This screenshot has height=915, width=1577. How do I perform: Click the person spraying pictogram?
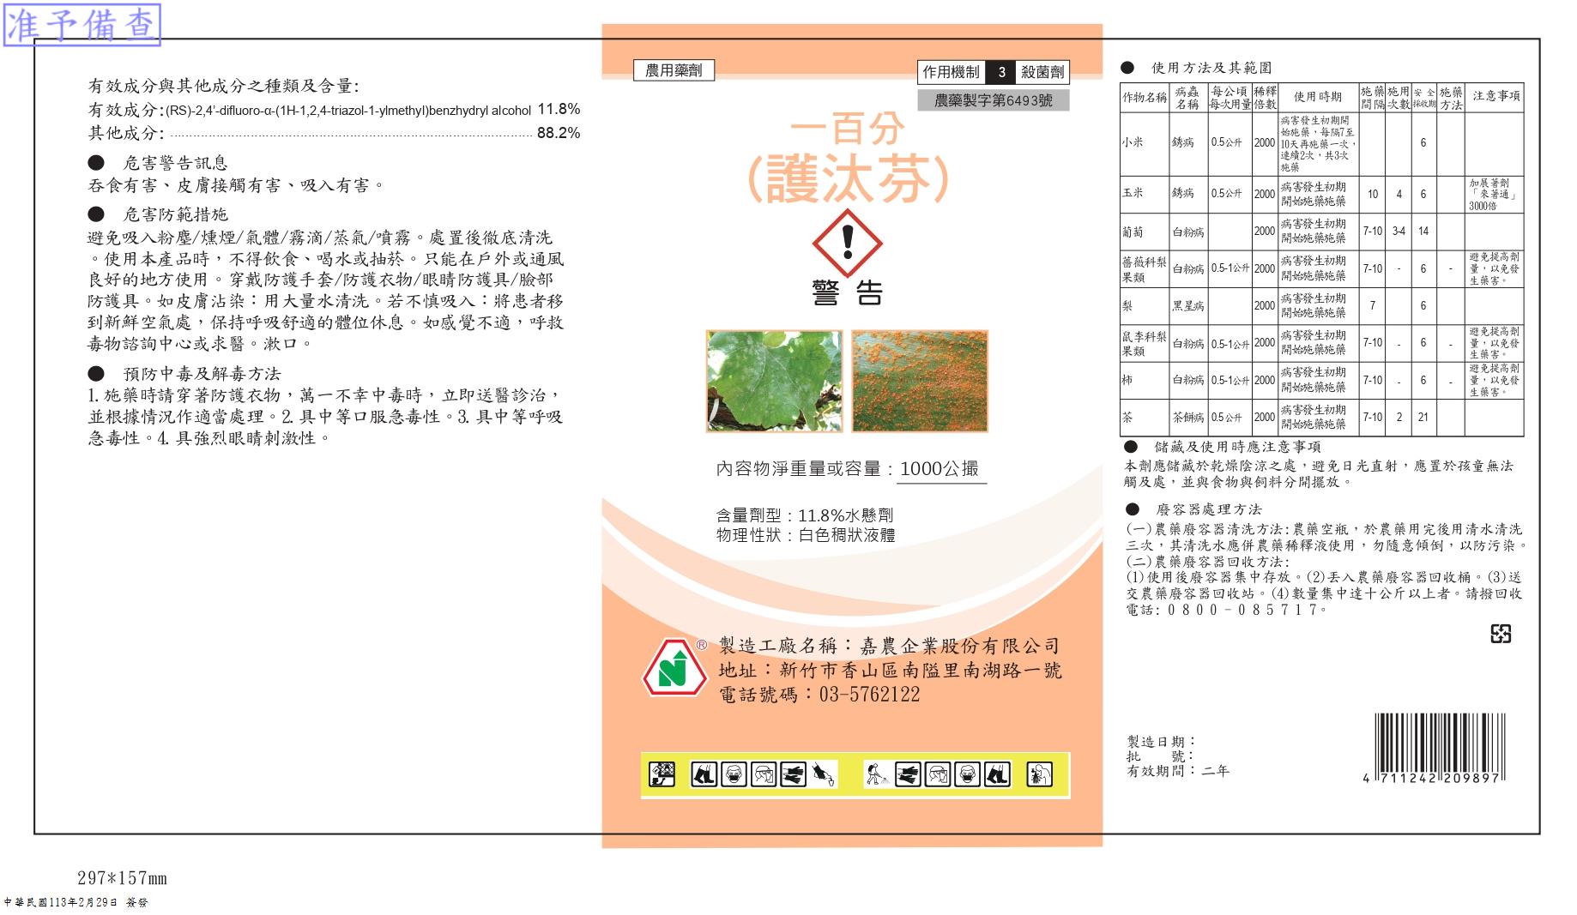tap(877, 774)
